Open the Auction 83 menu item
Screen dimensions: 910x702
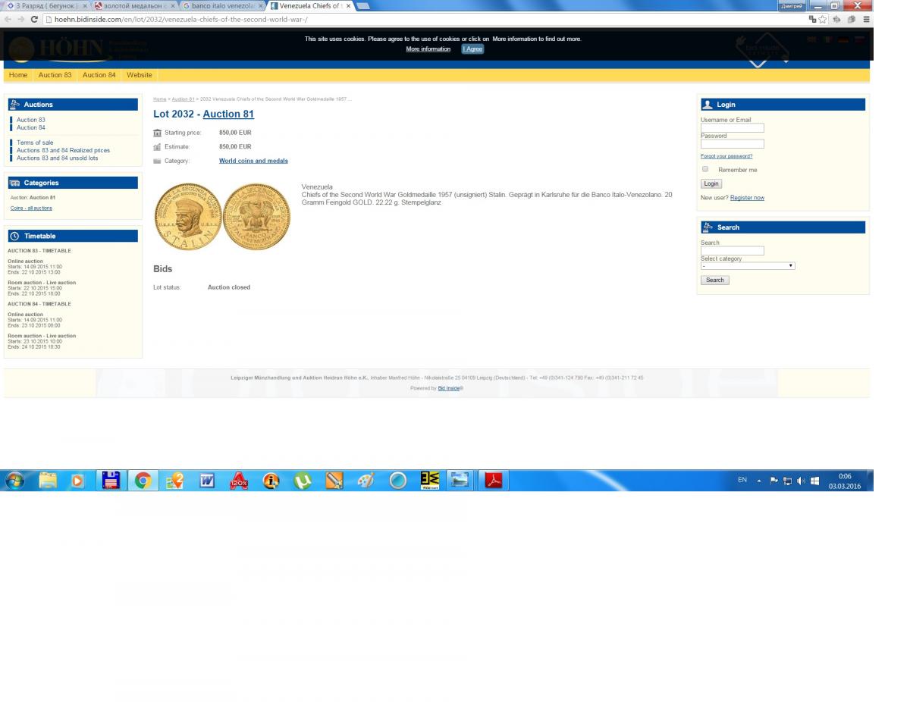click(x=55, y=75)
